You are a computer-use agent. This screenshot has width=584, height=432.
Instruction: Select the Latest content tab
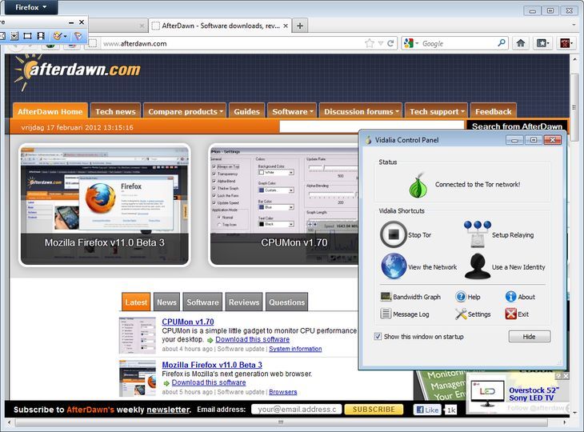click(x=136, y=302)
